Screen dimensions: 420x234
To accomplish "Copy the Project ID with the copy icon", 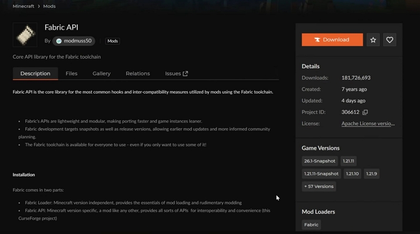I will click(365, 112).
